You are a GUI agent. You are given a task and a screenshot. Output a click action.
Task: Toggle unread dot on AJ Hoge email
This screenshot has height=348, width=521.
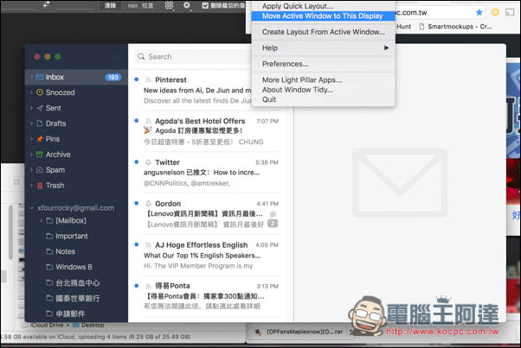[136, 244]
